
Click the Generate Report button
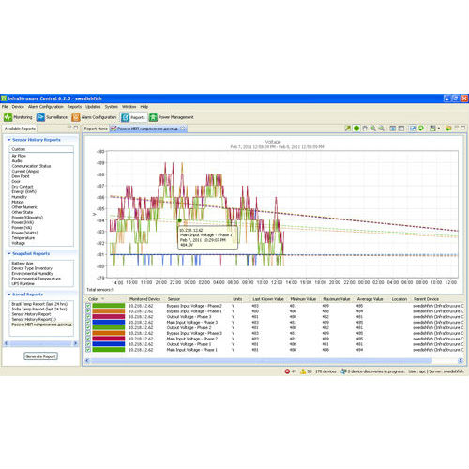point(40,356)
